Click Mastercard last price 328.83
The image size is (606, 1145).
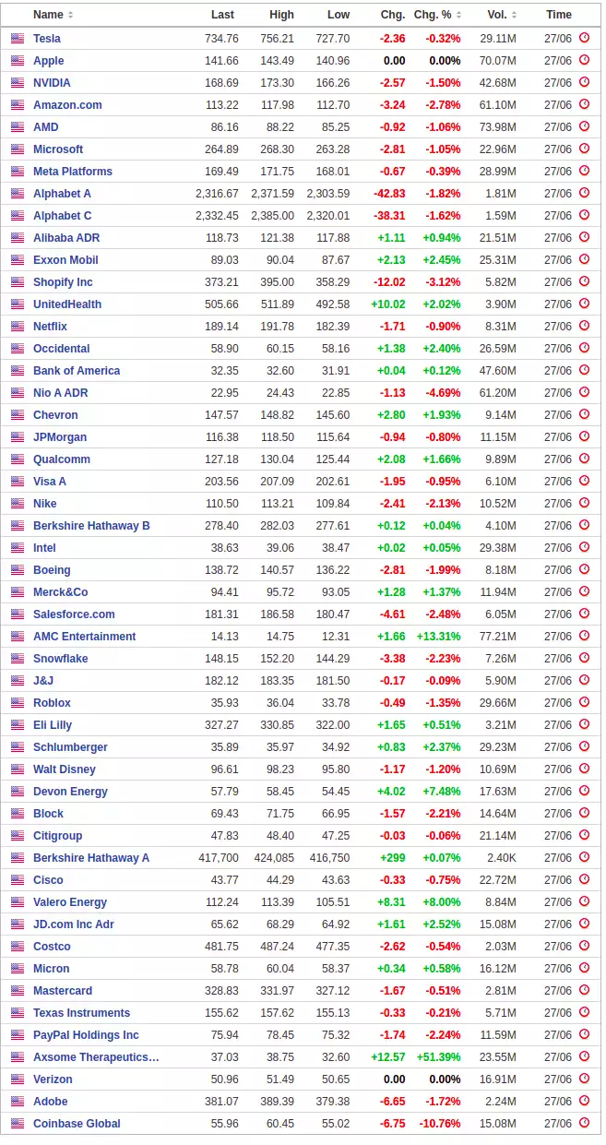[x=221, y=991]
